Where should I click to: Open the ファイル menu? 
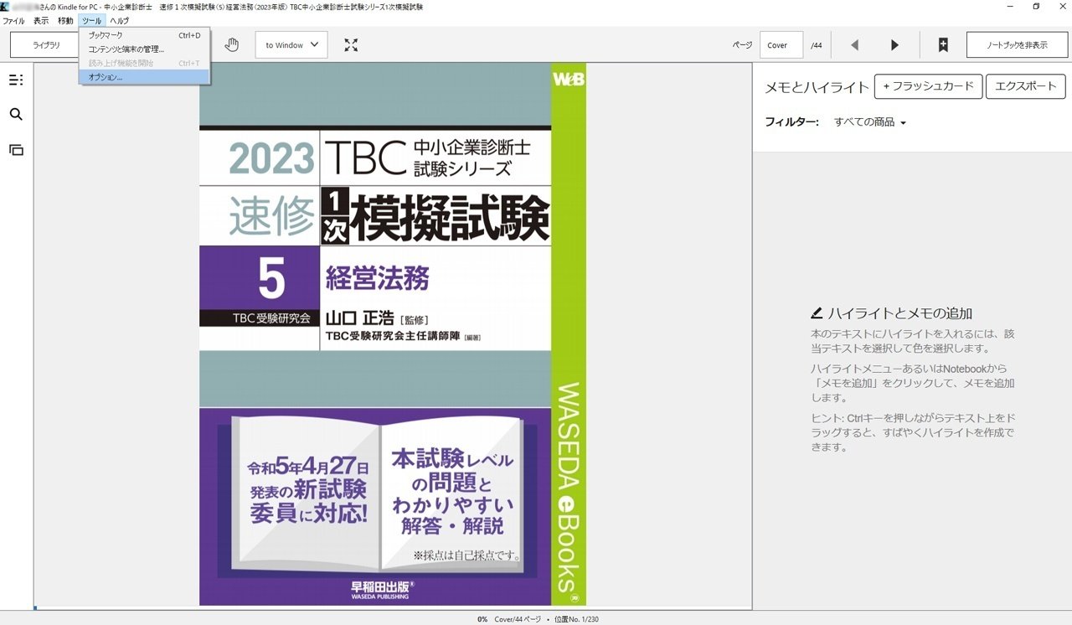click(x=13, y=20)
